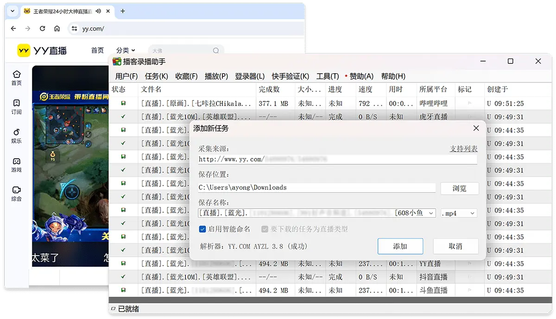Screen dimensions: 556x319
Task: Click the recording status icon of 哔哩哔哩 row
Action: [x=123, y=104]
